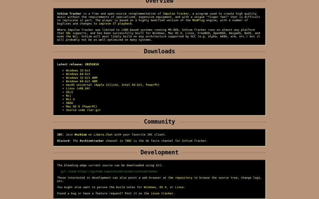Select the Windows 64-bit ARM download
The height and width of the screenshot is (199, 319).
pos(82,81)
